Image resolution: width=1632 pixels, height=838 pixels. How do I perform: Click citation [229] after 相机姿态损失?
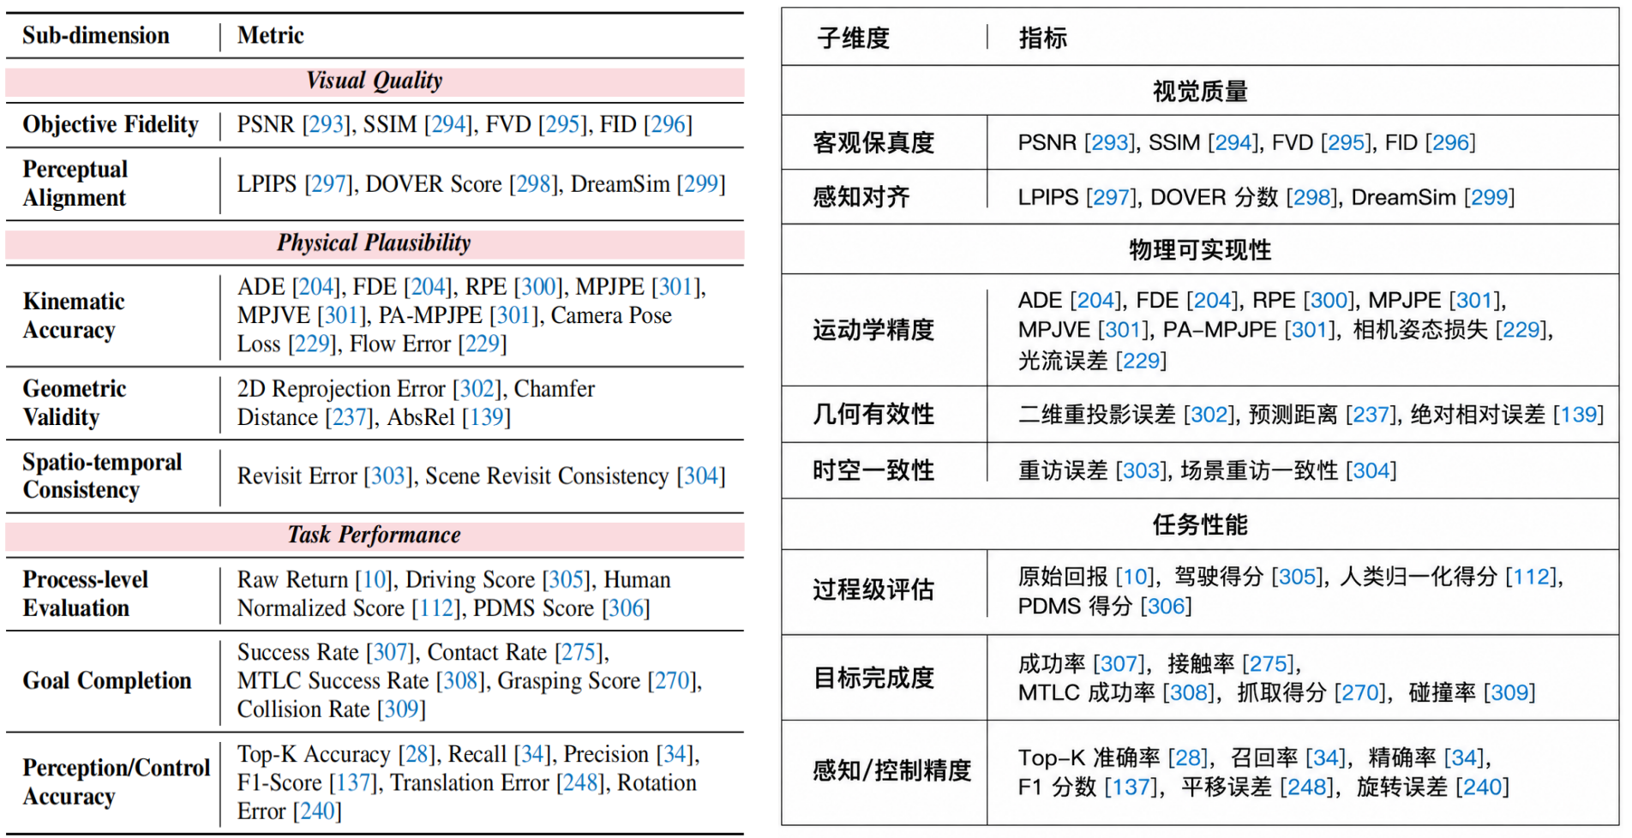click(x=1521, y=331)
